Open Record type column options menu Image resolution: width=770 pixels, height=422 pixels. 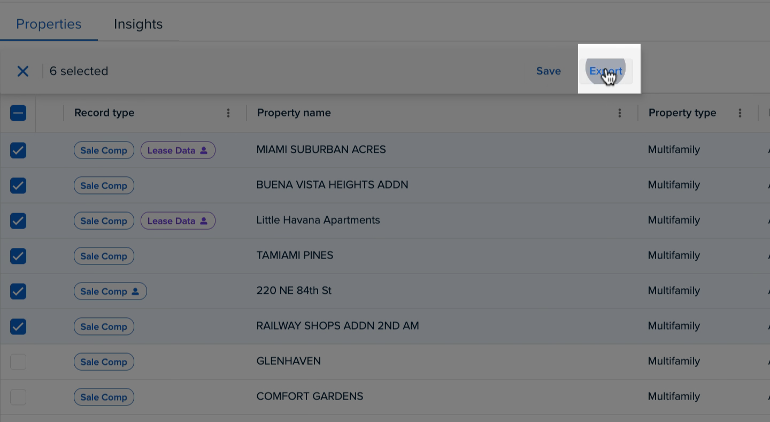pyautogui.click(x=228, y=113)
